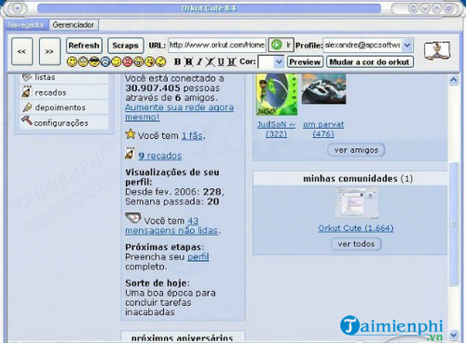Insert the red angry emoticon
466x343 pixels.
[128, 62]
